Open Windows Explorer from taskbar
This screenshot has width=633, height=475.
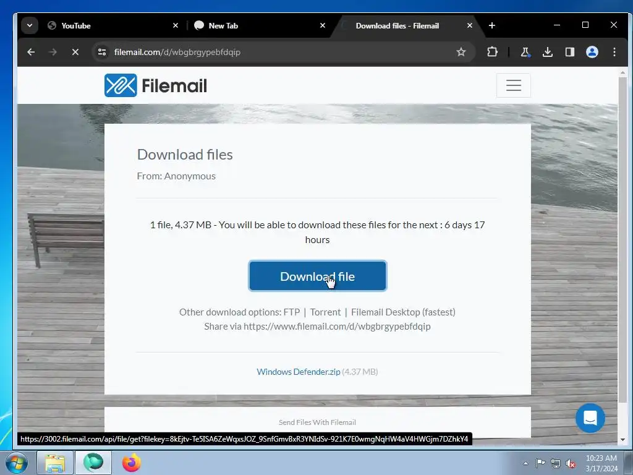(x=55, y=463)
